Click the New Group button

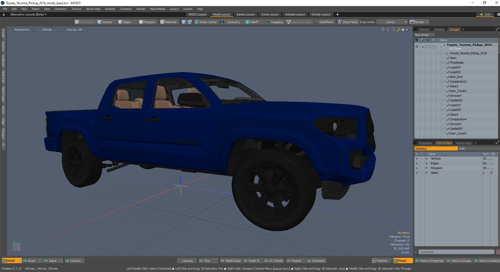click(424, 35)
